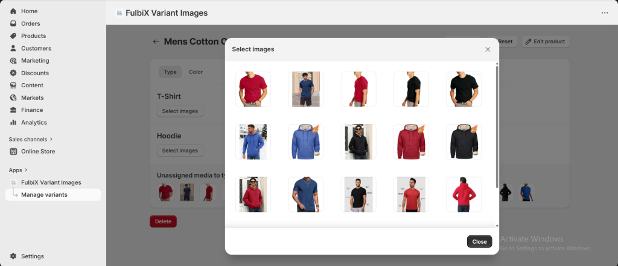
Task: Open Settings via the gear icon
Action: click(13, 256)
